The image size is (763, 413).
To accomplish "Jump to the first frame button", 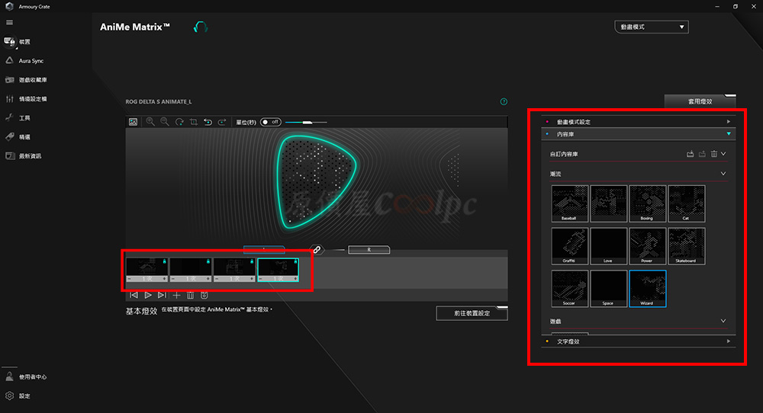I will pyautogui.click(x=134, y=295).
